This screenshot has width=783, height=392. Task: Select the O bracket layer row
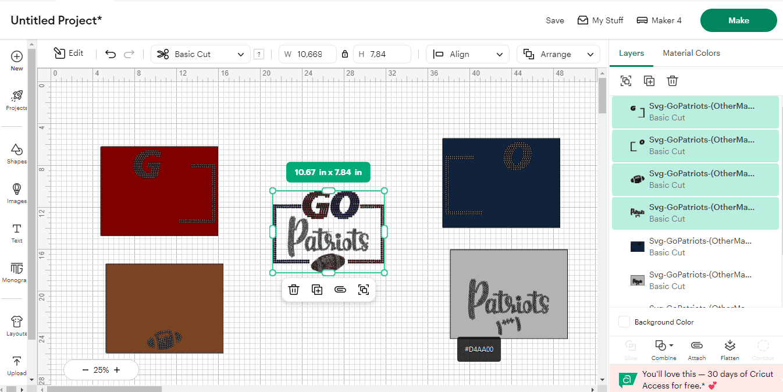695,145
